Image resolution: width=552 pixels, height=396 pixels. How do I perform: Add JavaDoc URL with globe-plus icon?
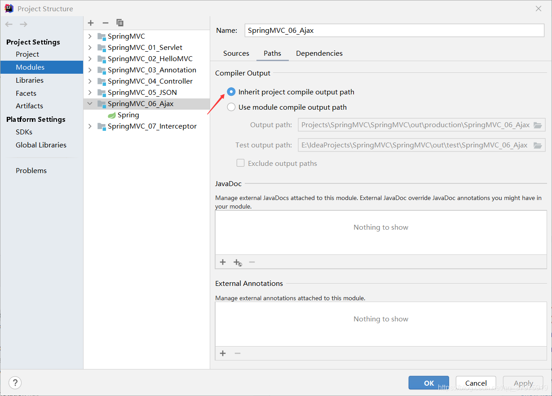click(238, 263)
